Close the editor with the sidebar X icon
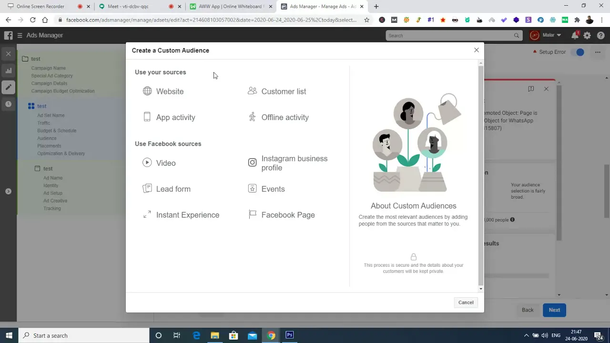 8,54
